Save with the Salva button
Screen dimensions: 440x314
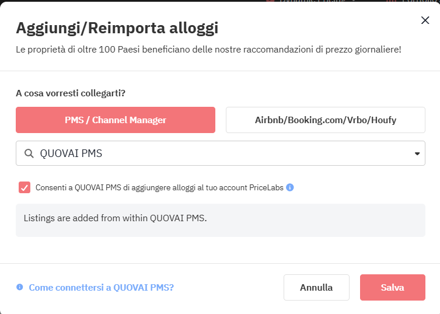392,288
